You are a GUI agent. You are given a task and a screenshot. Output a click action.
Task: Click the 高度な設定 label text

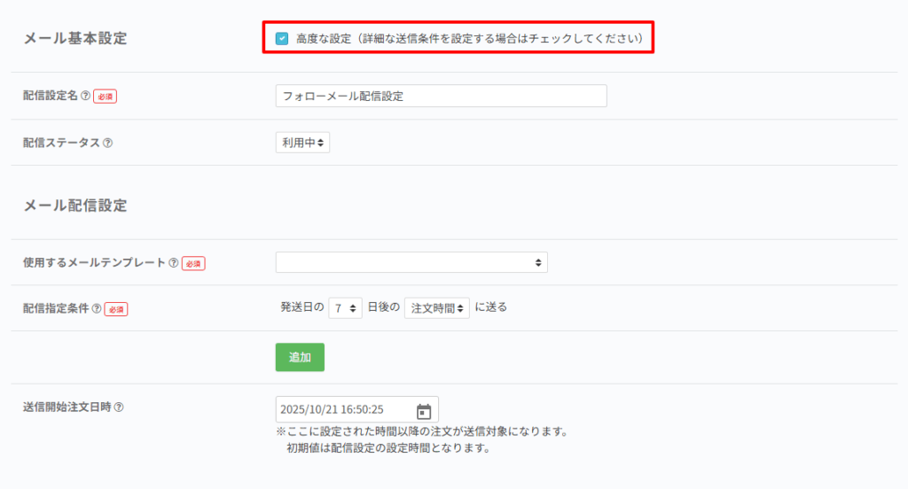click(x=324, y=38)
